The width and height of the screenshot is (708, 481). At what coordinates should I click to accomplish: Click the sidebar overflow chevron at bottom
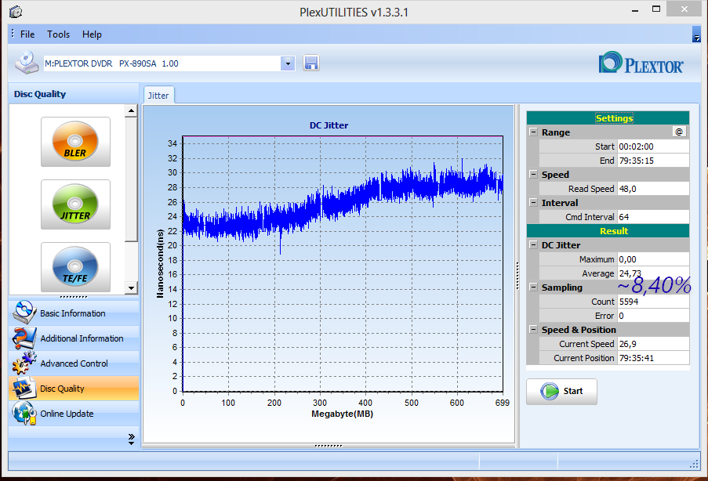(x=132, y=439)
